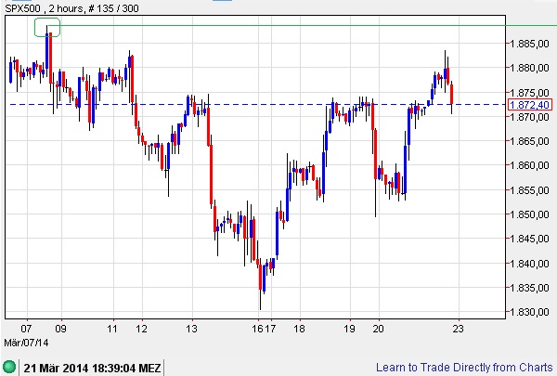
Task: Click the green rounded marker box at the peak
Action: [47, 27]
